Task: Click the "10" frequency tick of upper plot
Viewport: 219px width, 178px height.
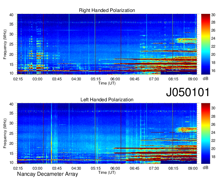Action: (x=11, y=73)
